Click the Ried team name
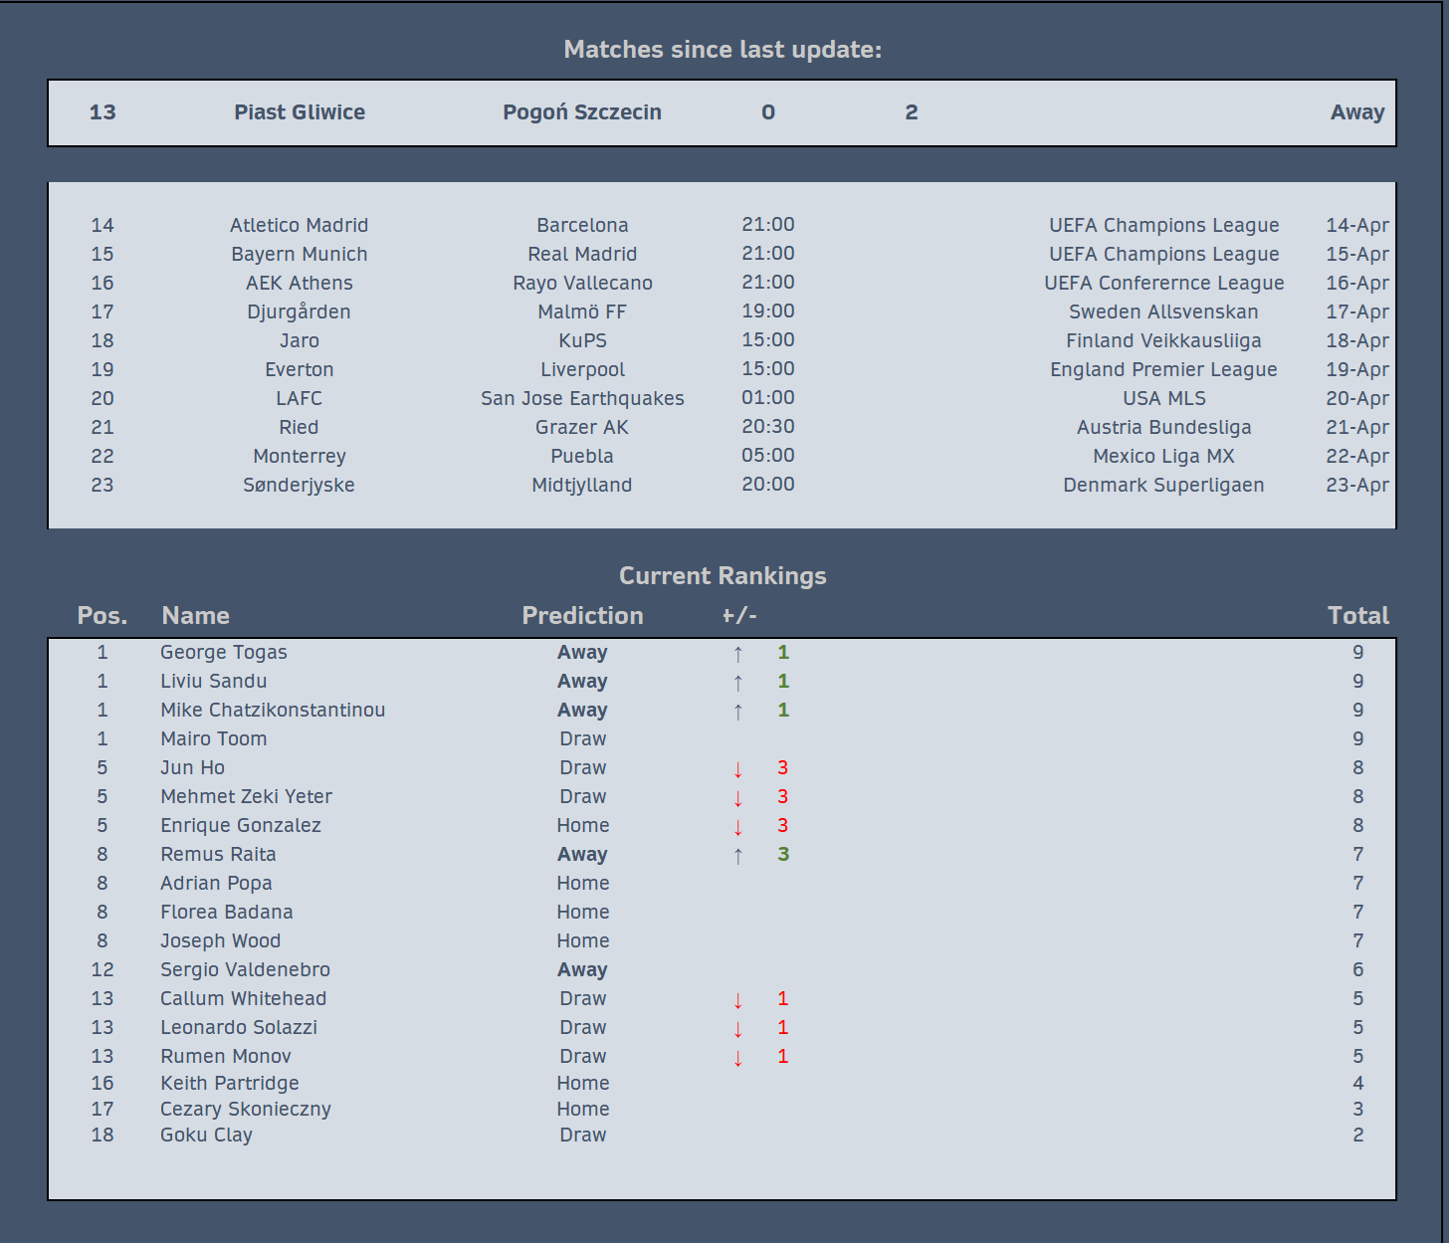Screen dimensions: 1449x1243 [300, 427]
